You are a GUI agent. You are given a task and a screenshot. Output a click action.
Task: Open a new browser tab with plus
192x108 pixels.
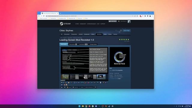click(x=61, y=13)
